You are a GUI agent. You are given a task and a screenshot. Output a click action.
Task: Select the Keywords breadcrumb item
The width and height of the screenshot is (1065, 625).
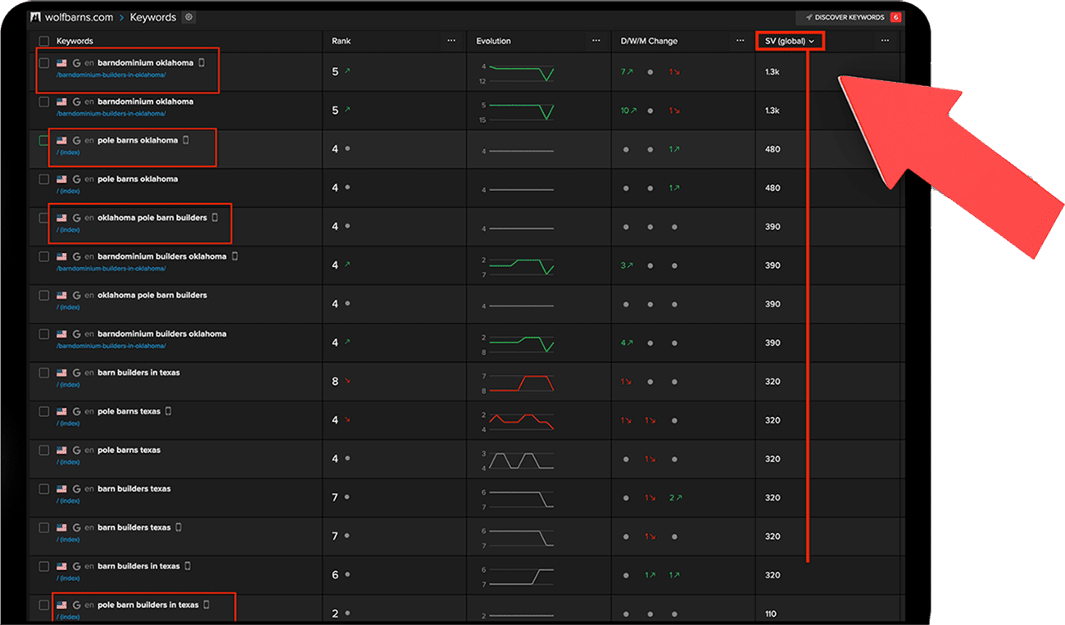coord(154,17)
